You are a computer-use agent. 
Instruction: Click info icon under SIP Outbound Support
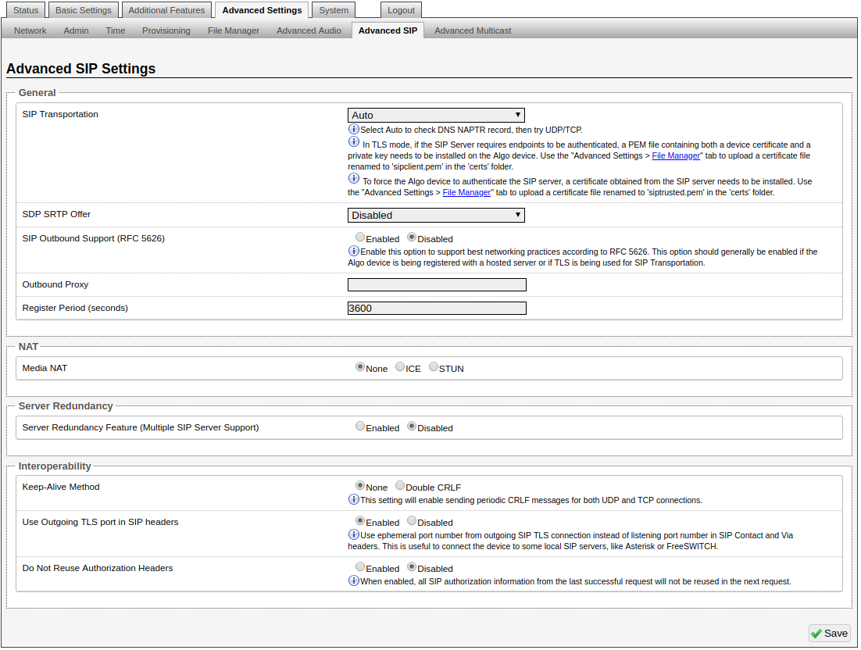point(354,251)
